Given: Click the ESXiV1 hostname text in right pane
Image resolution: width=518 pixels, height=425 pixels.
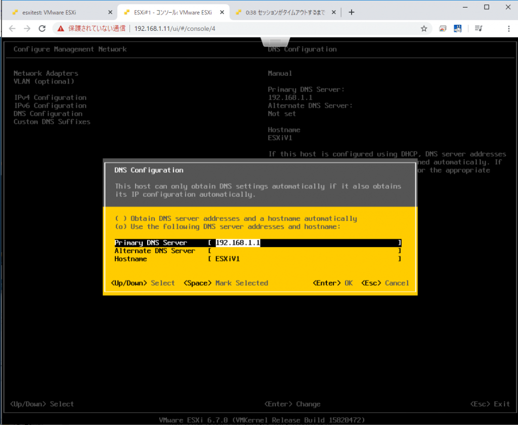Looking at the screenshot, I should coord(280,138).
